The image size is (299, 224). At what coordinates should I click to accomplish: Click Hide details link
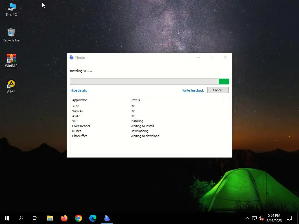[x=79, y=90]
